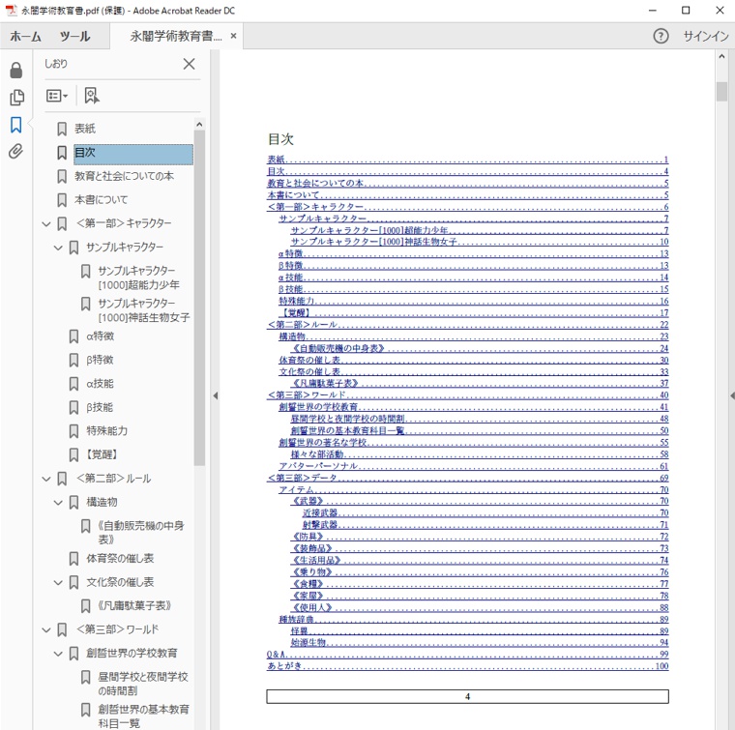Open the page thumbnails panel icon
The width and height of the screenshot is (735, 730).
pyautogui.click(x=16, y=98)
